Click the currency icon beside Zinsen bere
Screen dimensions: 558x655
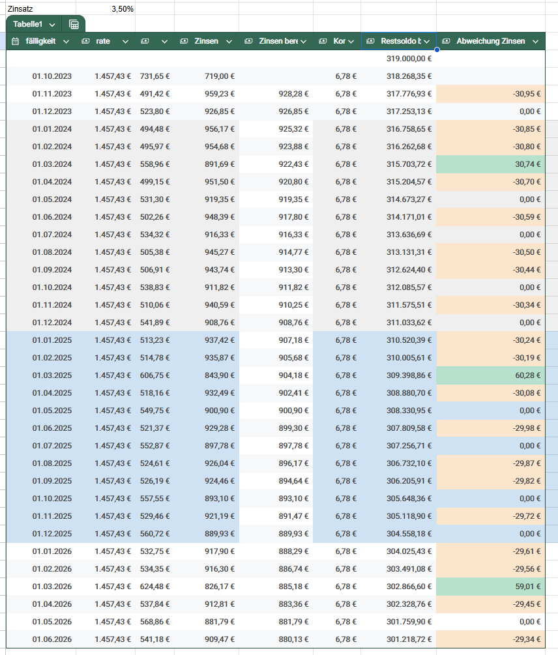coord(248,41)
